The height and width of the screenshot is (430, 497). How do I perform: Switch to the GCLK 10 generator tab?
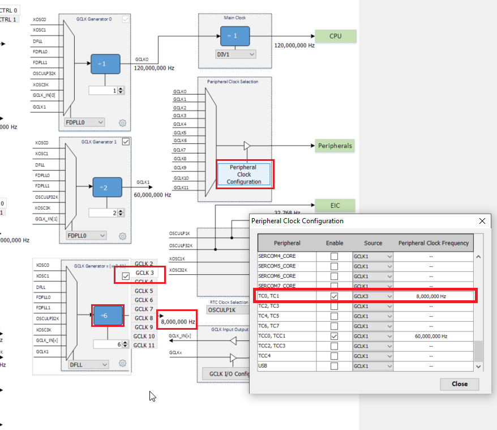[x=144, y=337]
